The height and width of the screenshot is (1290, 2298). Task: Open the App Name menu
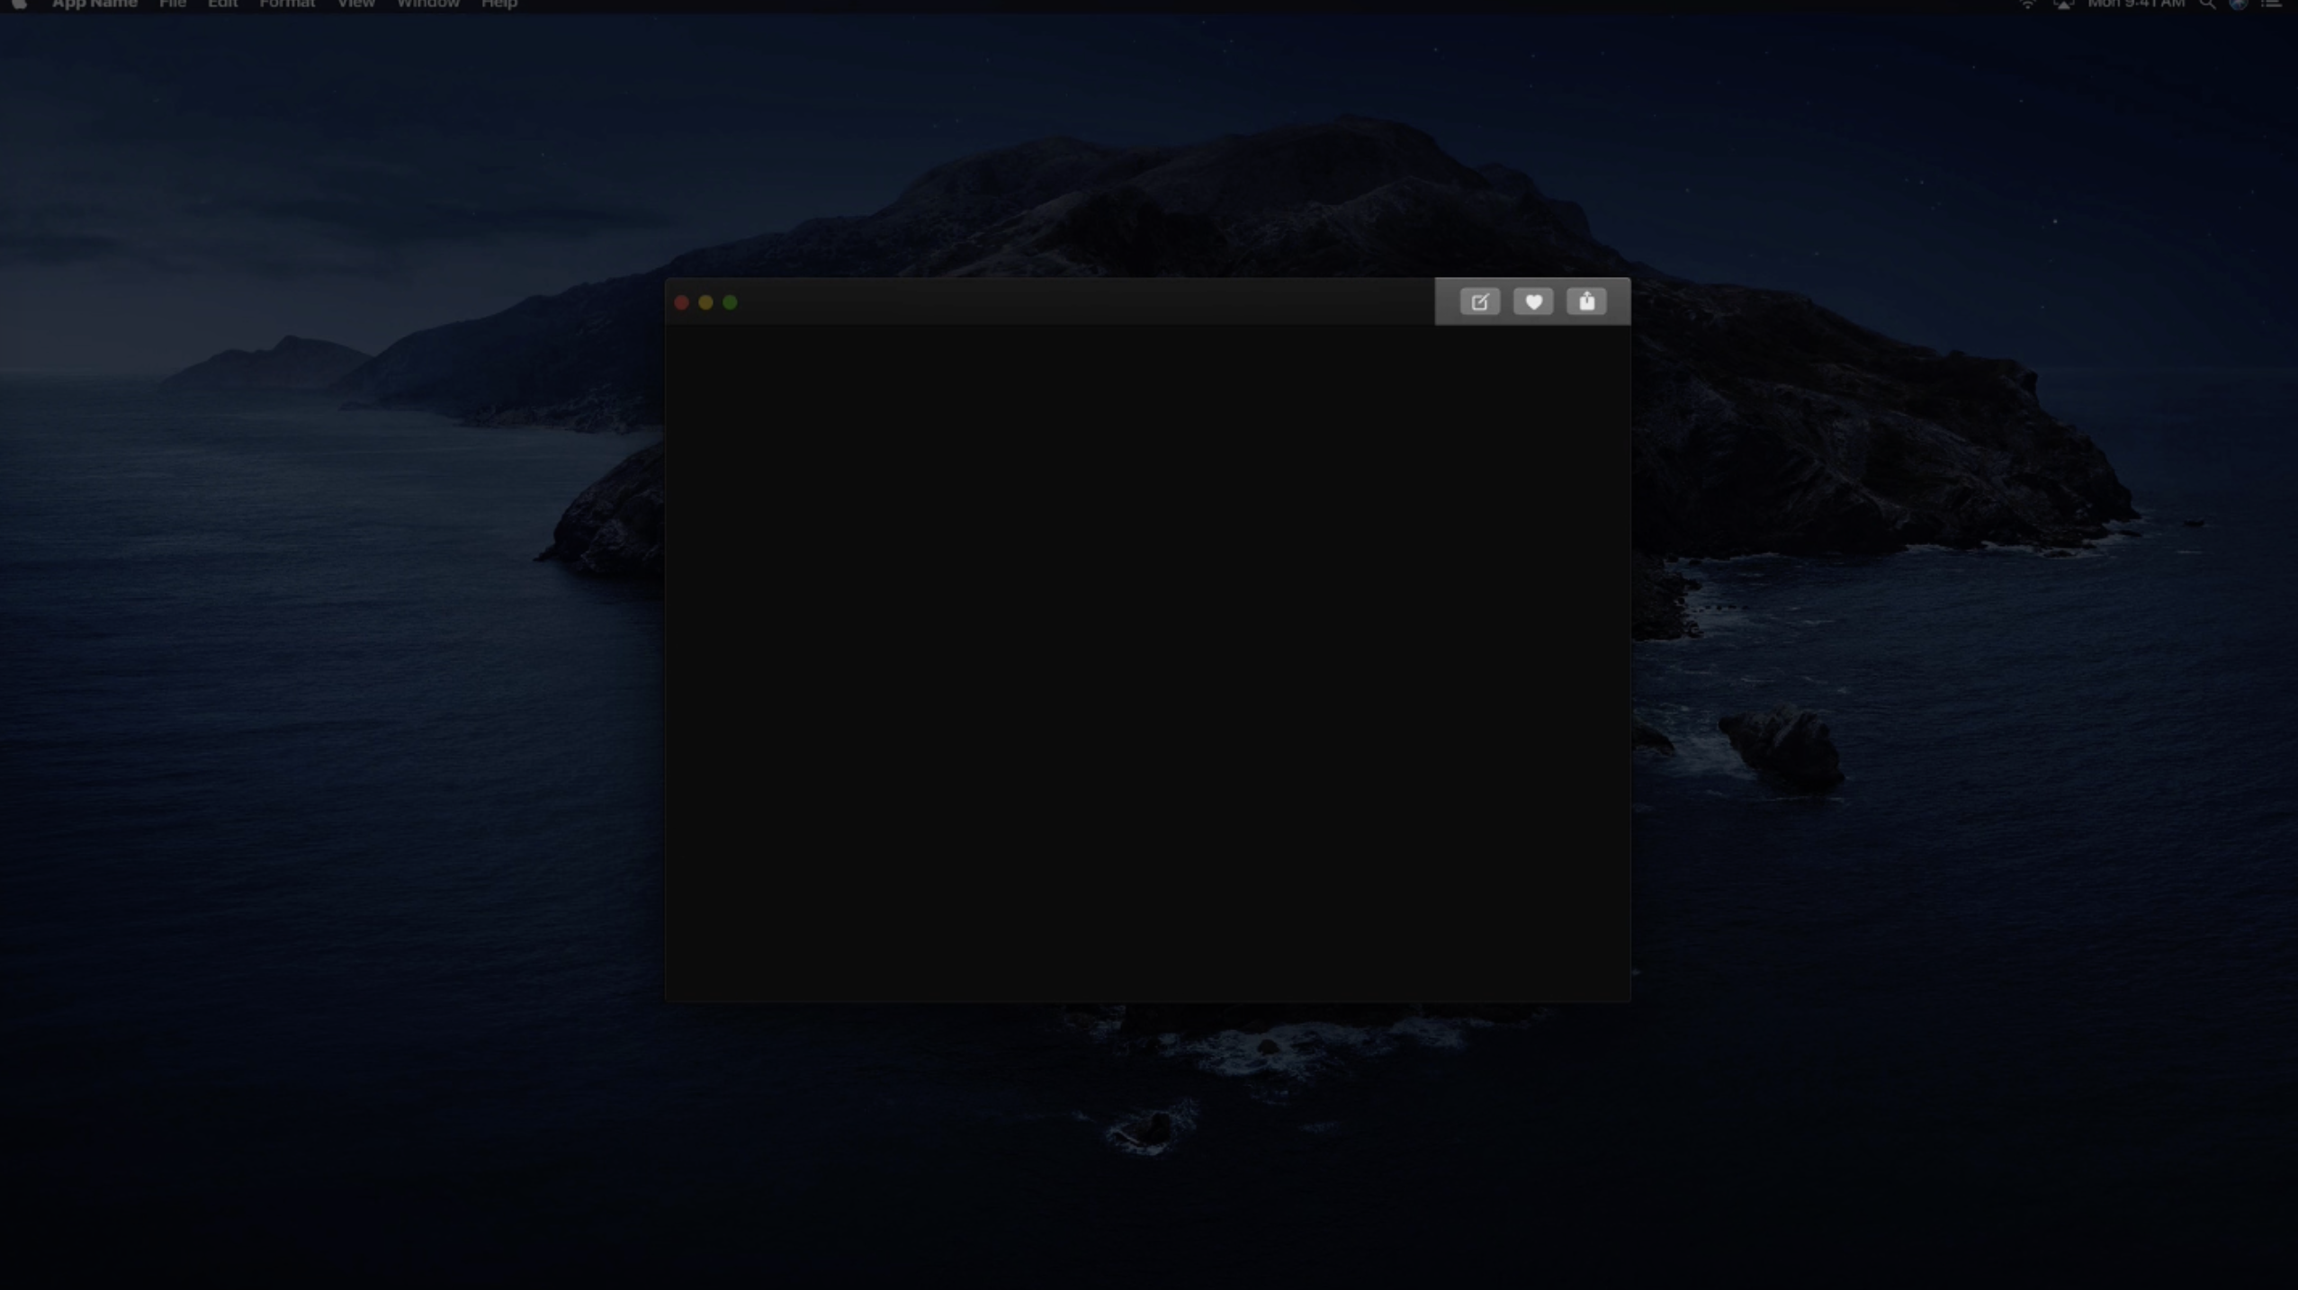pyautogui.click(x=94, y=4)
